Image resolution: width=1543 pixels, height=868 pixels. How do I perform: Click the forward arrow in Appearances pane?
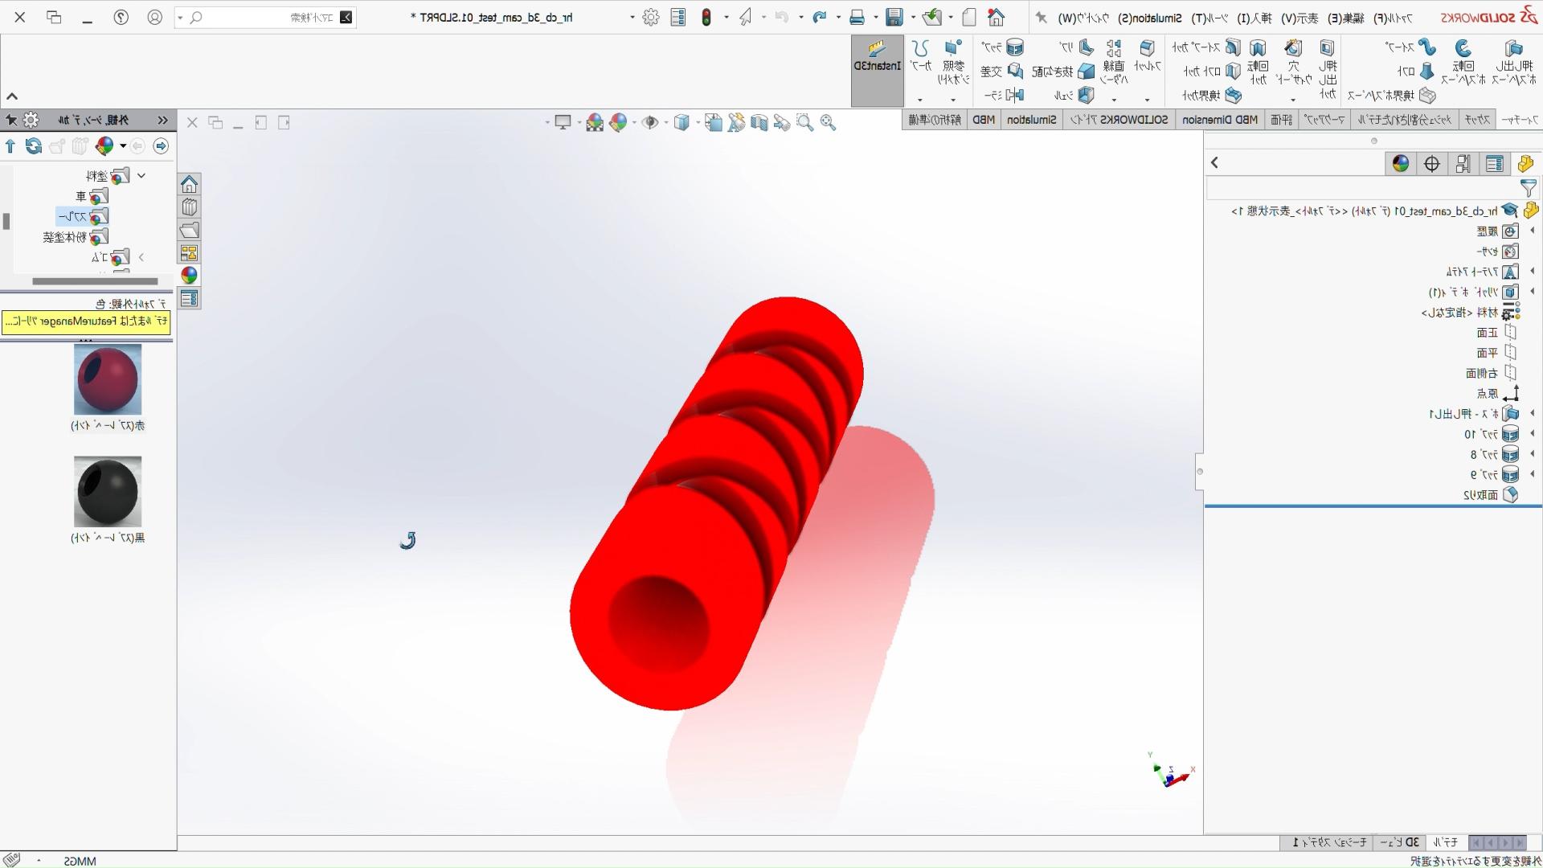[161, 145]
